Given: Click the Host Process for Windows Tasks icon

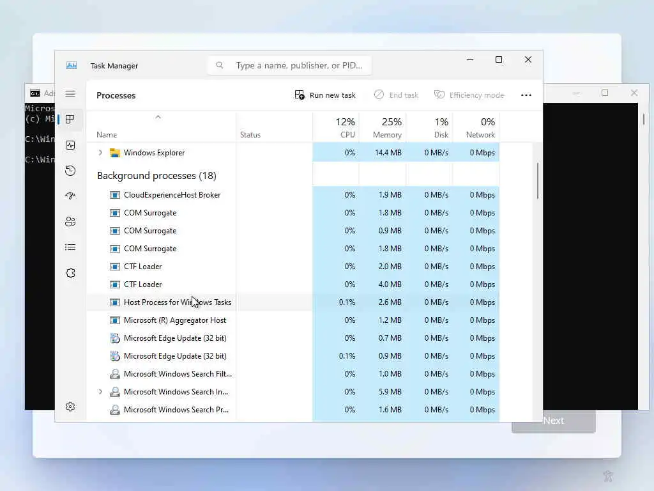Looking at the screenshot, I should [x=115, y=302].
